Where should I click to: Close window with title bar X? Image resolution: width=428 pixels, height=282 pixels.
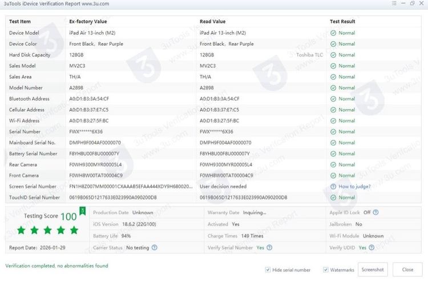[x=422, y=3]
